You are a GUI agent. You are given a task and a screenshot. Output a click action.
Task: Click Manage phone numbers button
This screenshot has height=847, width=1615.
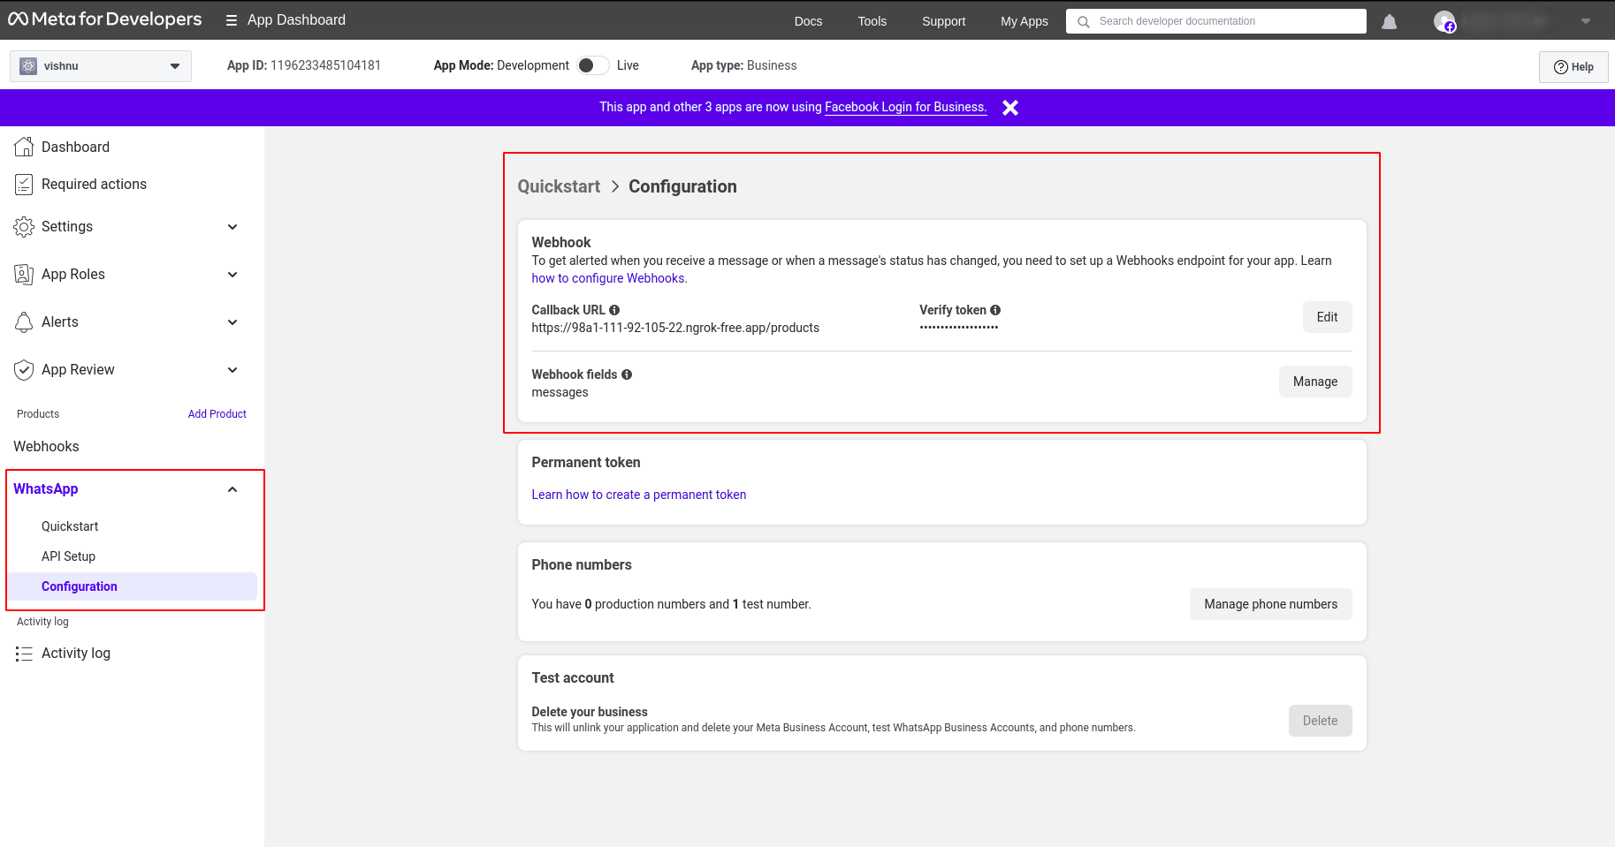[x=1269, y=604]
